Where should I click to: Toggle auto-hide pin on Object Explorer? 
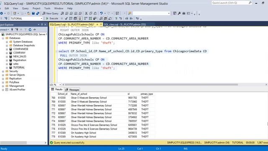click(42, 25)
